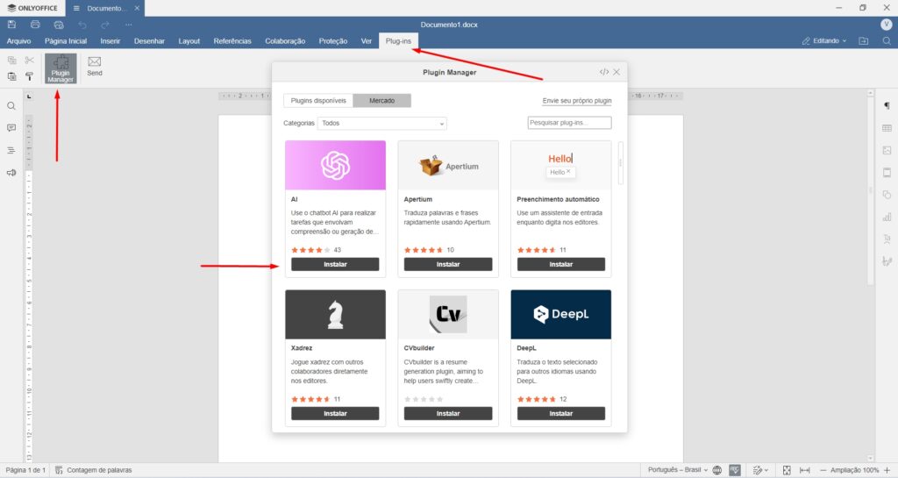Click Envie seu próprio plugin link
Screen dimensions: 898x478
click(x=577, y=101)
